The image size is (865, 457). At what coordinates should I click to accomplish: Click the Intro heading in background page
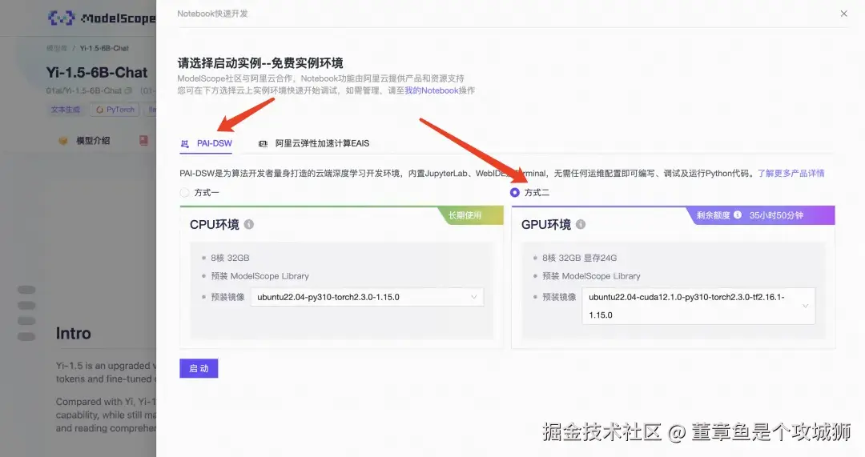click(x=74, y=334)
